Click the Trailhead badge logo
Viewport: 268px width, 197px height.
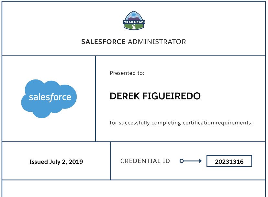[x=134, y=20]
